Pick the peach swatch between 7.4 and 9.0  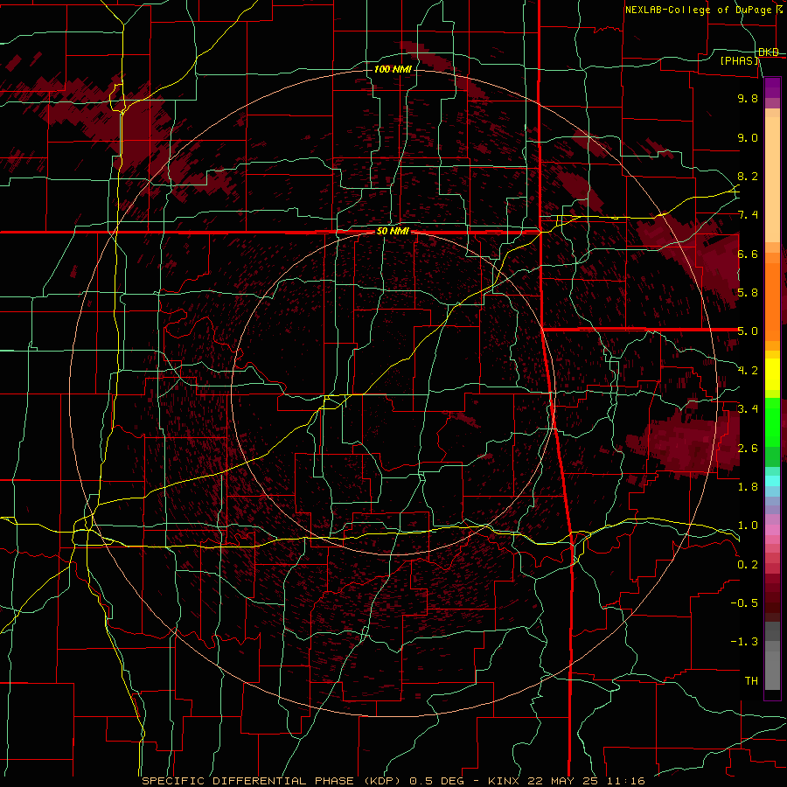(x=772, y=179)
